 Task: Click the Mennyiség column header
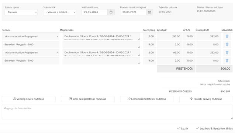149,30
